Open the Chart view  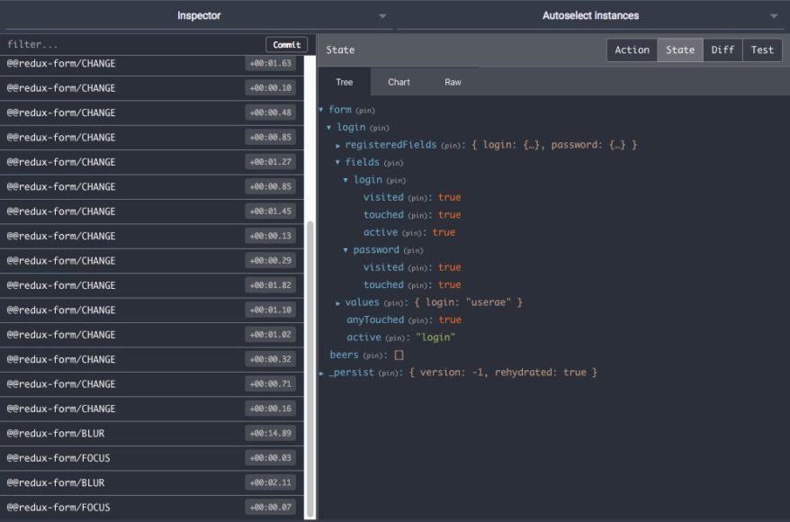pos(398,82)
